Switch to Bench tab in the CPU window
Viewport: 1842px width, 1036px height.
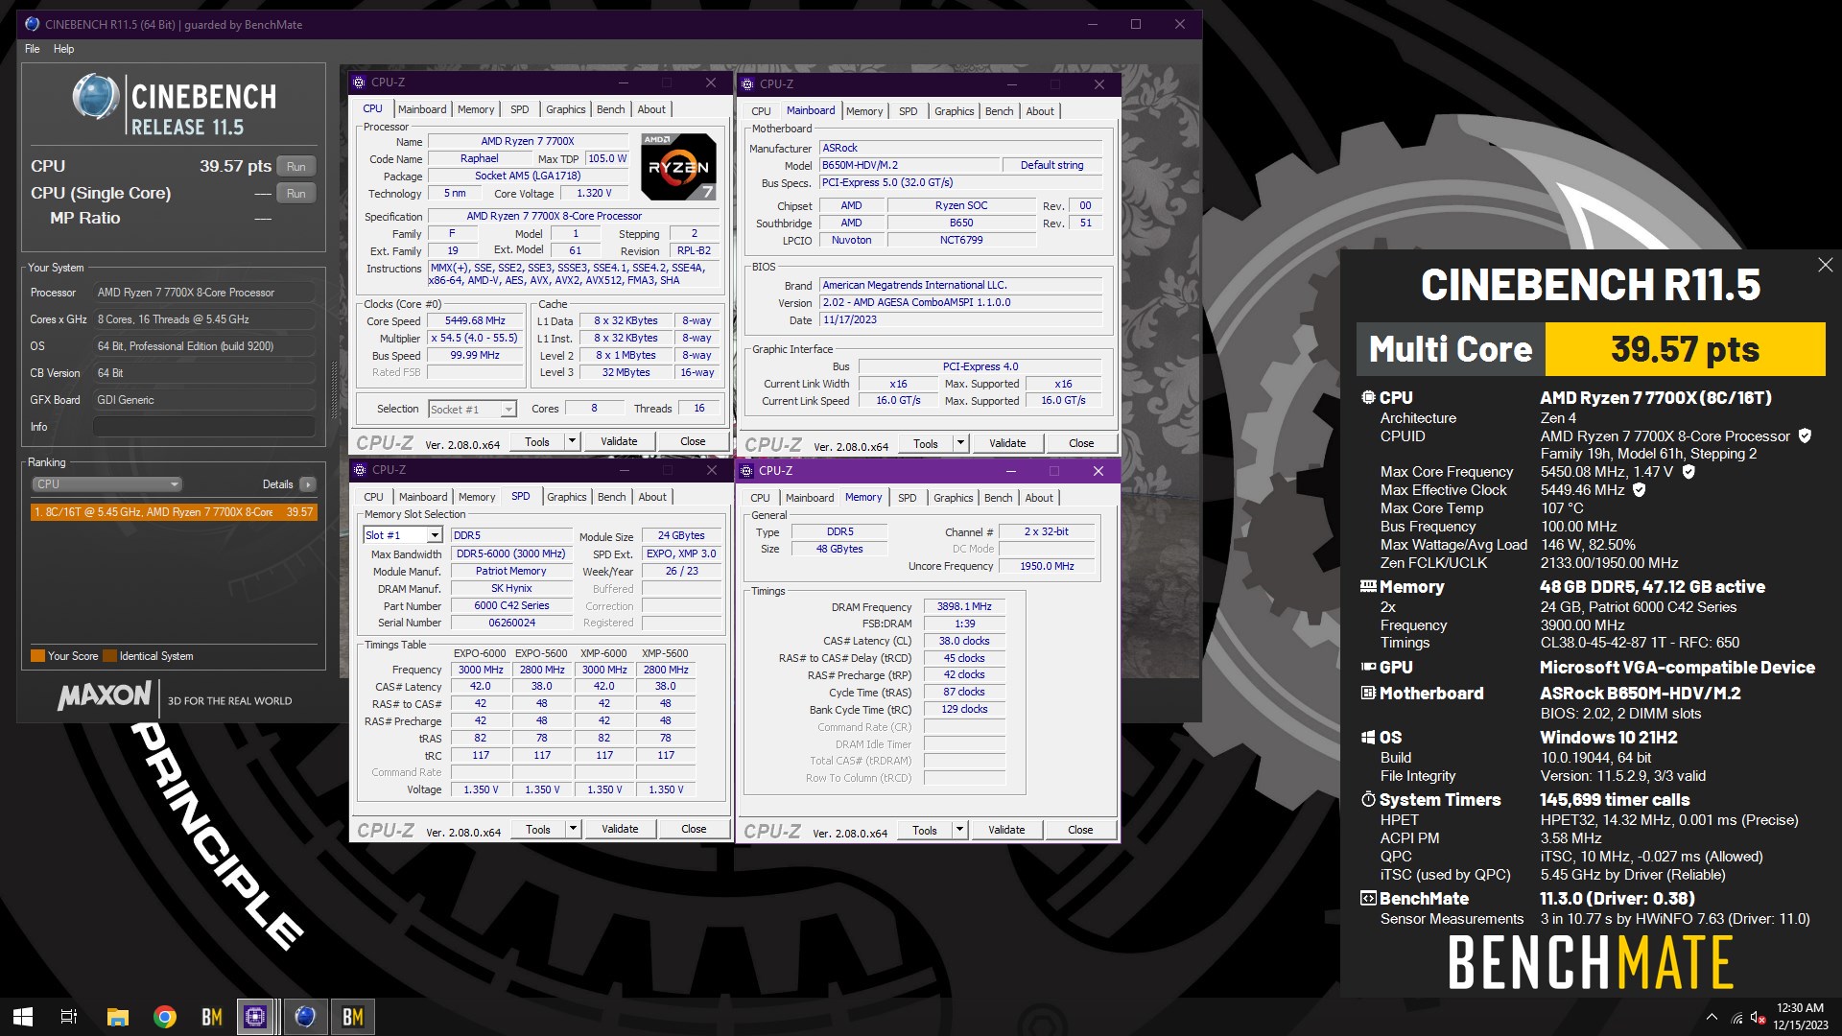(610, 109)
